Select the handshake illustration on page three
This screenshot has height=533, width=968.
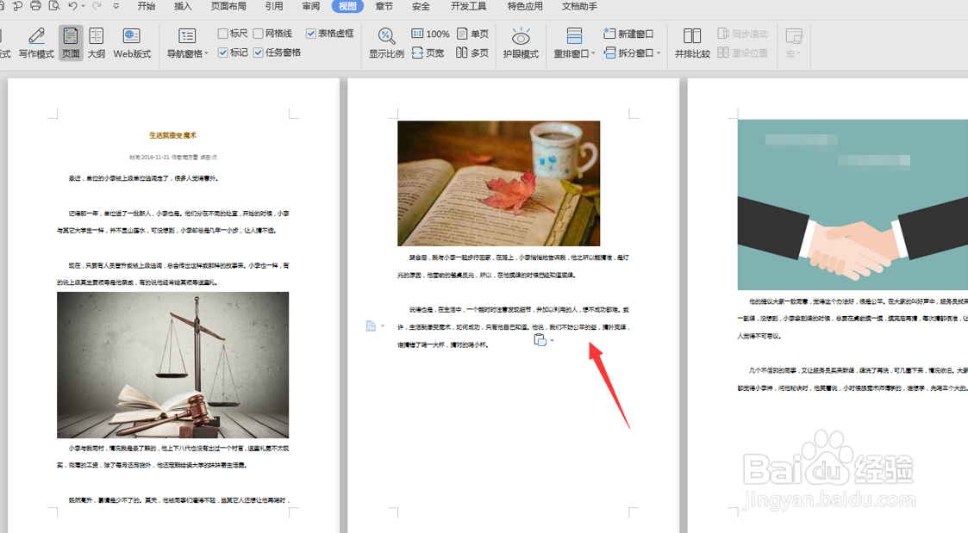852,205
